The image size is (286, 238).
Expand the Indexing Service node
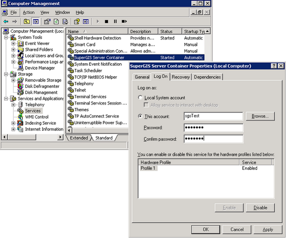13,123
